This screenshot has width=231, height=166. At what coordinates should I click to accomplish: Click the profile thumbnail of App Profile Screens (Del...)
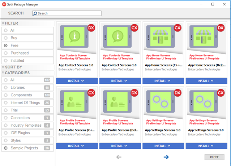coord(117,101)
